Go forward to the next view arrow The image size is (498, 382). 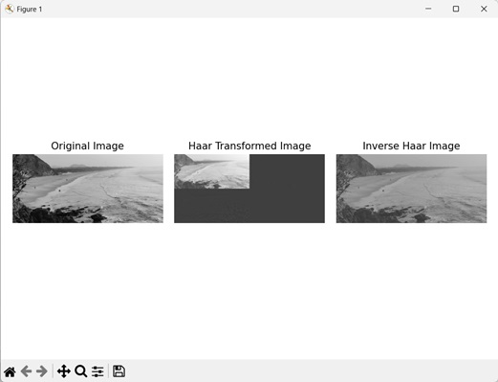42,371
